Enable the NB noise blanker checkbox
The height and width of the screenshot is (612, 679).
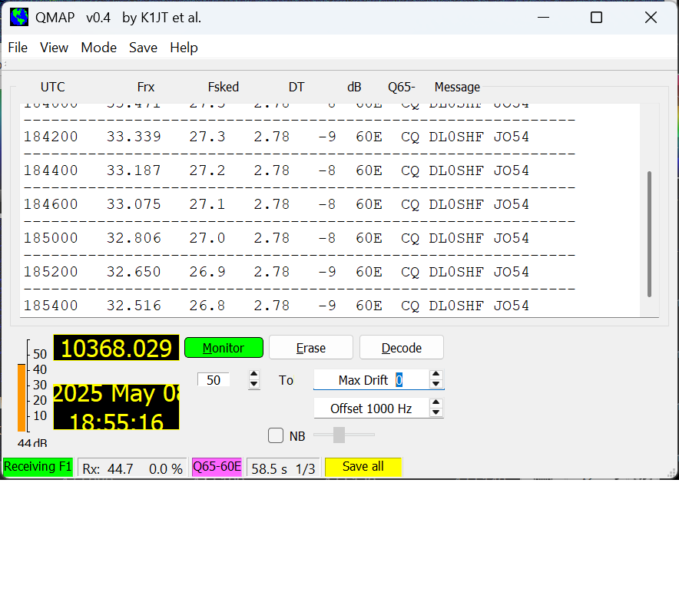[276, 435]
